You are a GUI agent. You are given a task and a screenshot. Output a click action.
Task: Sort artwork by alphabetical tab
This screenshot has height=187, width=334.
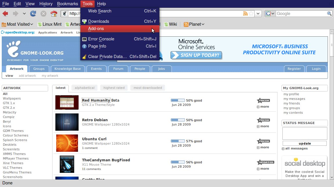click(85, 88)
